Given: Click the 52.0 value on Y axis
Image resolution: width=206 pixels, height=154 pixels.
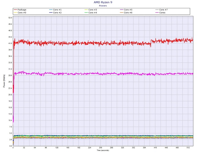Looking at the screenshot, I should tap(10, 18).
